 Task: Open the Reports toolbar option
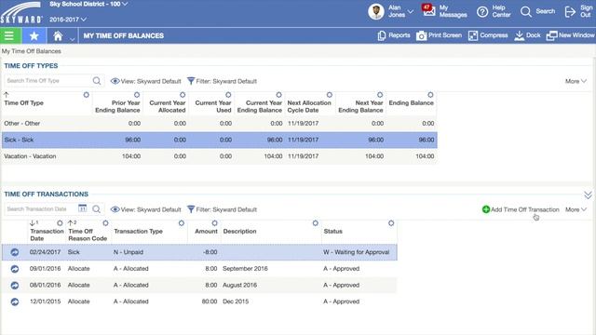pyautogui.click(x=394, y=35)
